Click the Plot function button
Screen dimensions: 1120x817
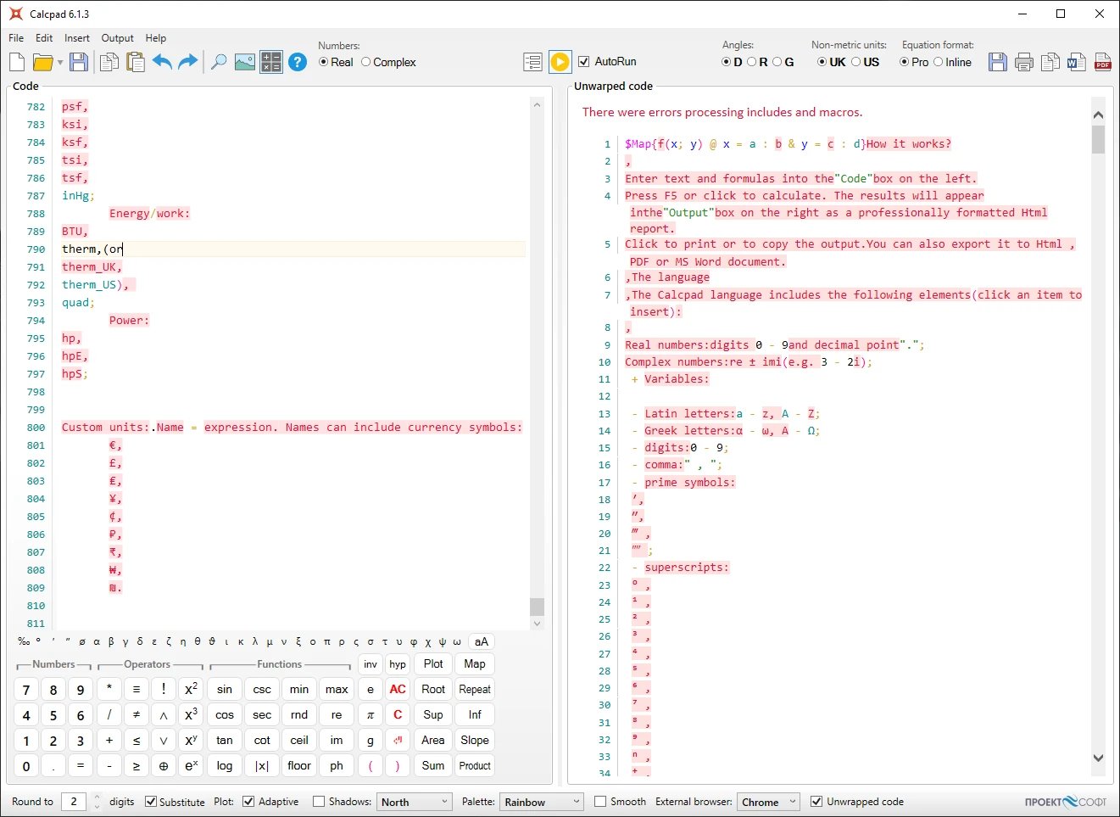click(x=433, y=664)
